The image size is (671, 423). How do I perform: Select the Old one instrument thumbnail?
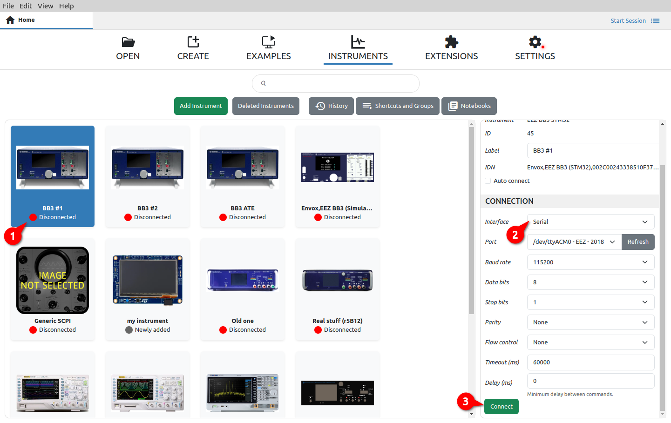[243, 280]
